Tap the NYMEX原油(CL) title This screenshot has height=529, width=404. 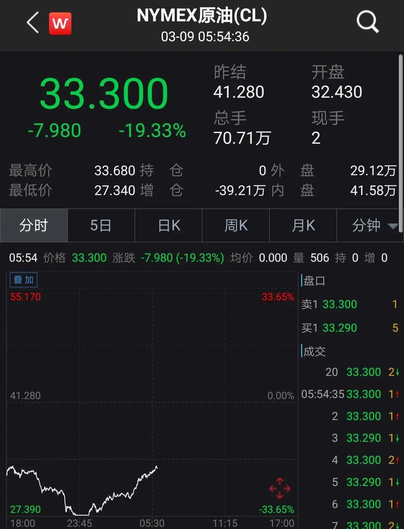(202, 16)
